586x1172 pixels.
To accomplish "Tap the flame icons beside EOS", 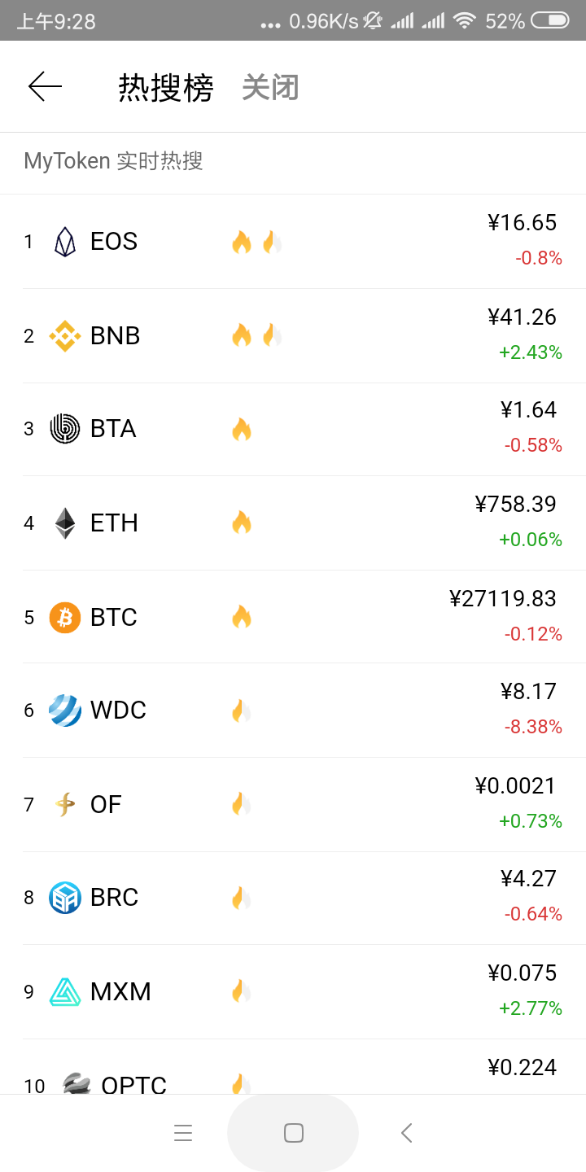I will (x=256, y=242).
